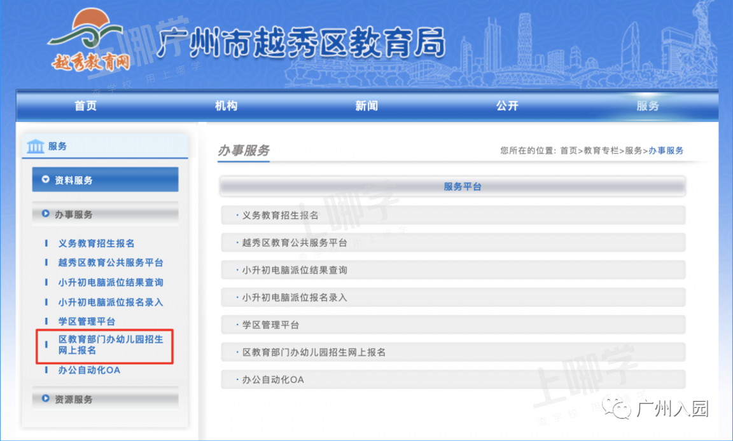Screen dimensions: 733x441
Task: Open the 服务 navigation tab
Action: (x=648, y=106)
